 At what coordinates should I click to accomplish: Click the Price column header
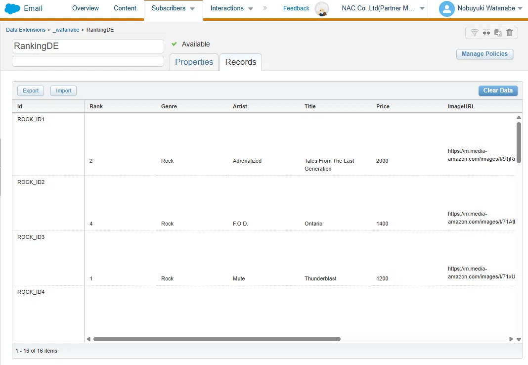[407, 106]
